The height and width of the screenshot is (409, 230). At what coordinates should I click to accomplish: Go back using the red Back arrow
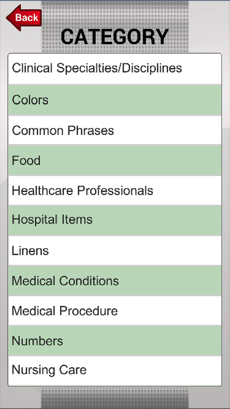coord(24,18)
